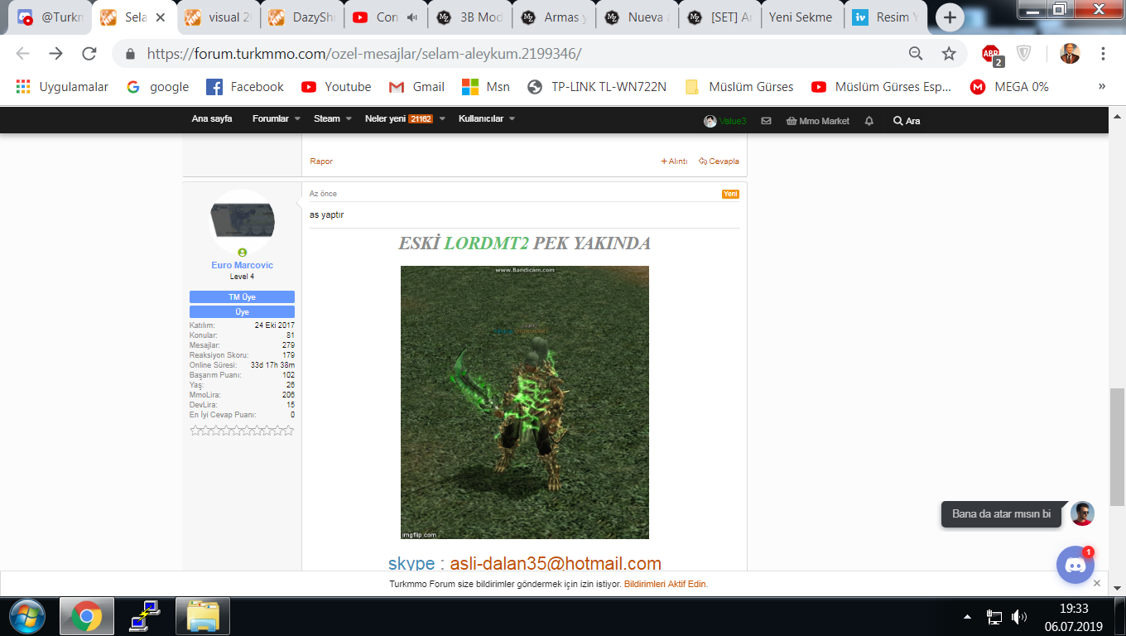Show more bookmarks with the chevron
Image resolution: width=1126 pixels, height=636 pixels.
pyautogui.click(x=1102, y=86)
